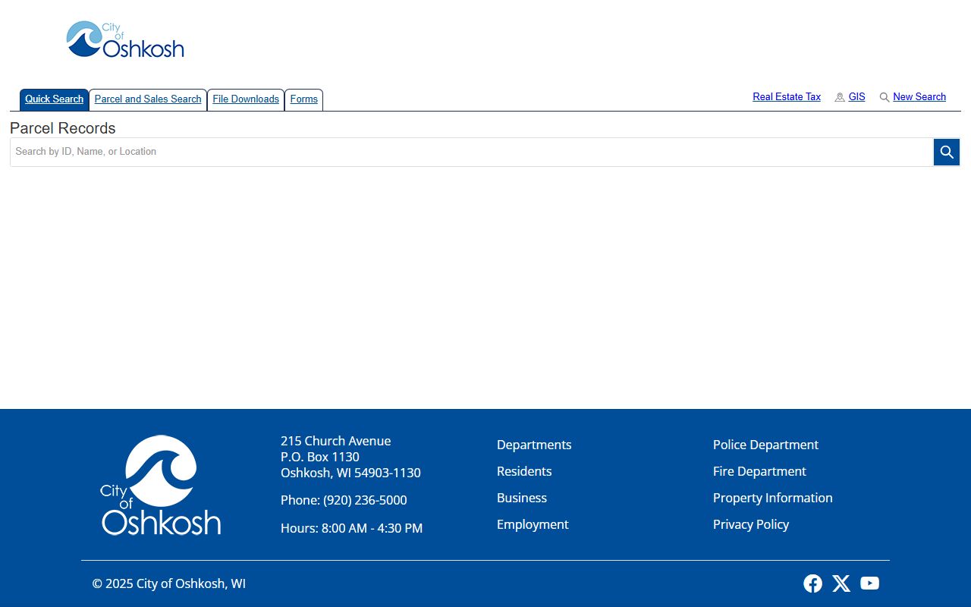The width and height of the screenshot is (971, 607).
Task: Click the phone number (920) 236-5000
Action: point(365,500)
